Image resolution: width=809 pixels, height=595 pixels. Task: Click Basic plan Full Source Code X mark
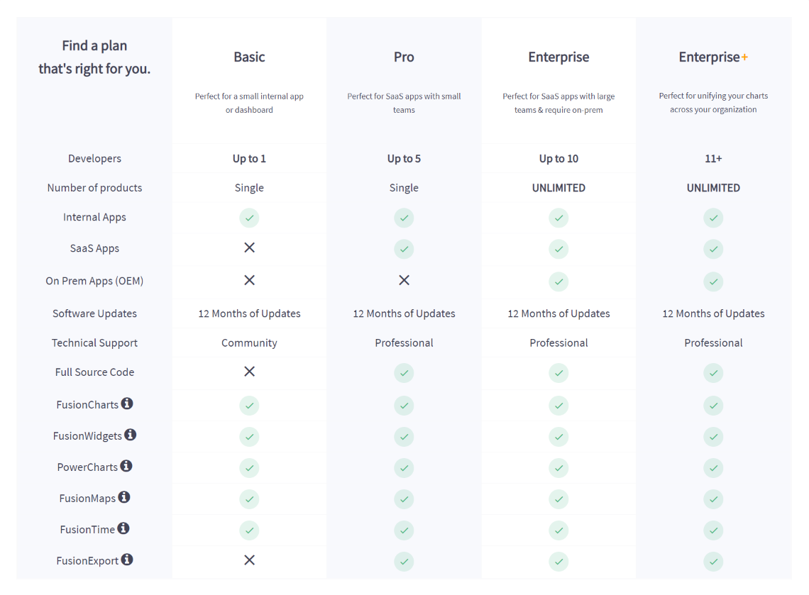249,372
